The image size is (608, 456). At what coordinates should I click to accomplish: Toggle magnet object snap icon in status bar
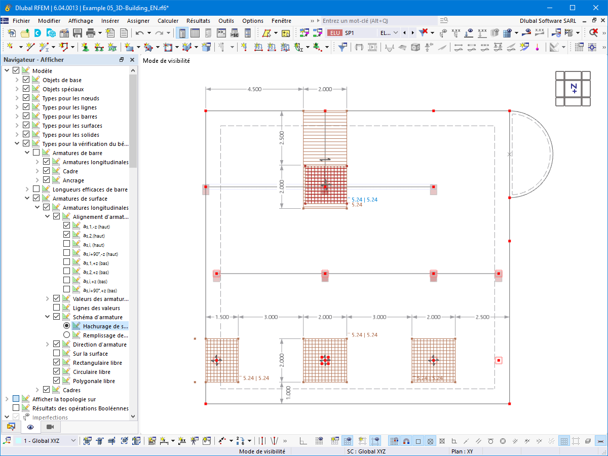pos(406,441)
